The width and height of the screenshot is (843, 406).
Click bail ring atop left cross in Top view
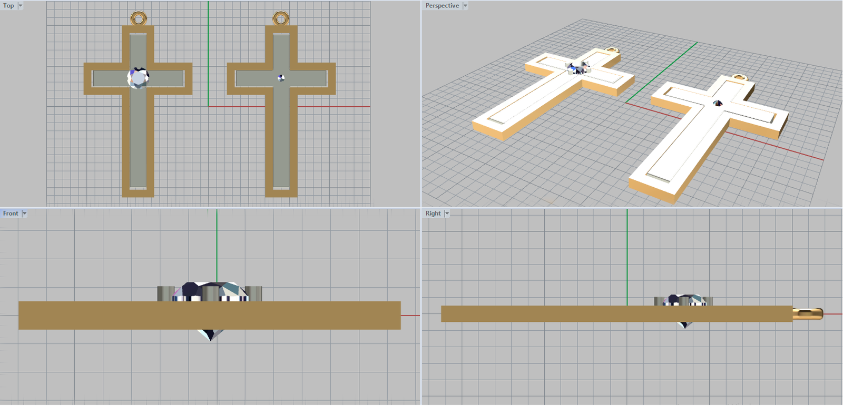click(x=139, y=13)
